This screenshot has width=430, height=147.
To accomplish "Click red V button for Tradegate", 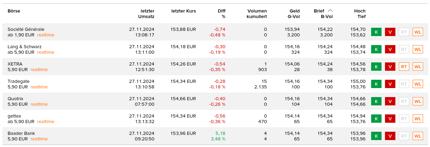I will tap(390, 84).
